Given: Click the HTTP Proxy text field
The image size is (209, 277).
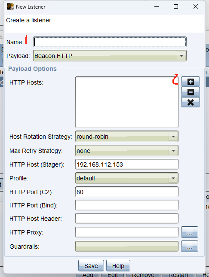Looking at the screenshot, I should point(127,232).
